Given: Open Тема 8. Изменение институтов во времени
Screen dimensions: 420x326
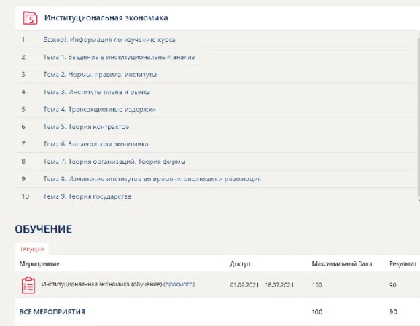Looking at the screenshot, I should point(152,179).
